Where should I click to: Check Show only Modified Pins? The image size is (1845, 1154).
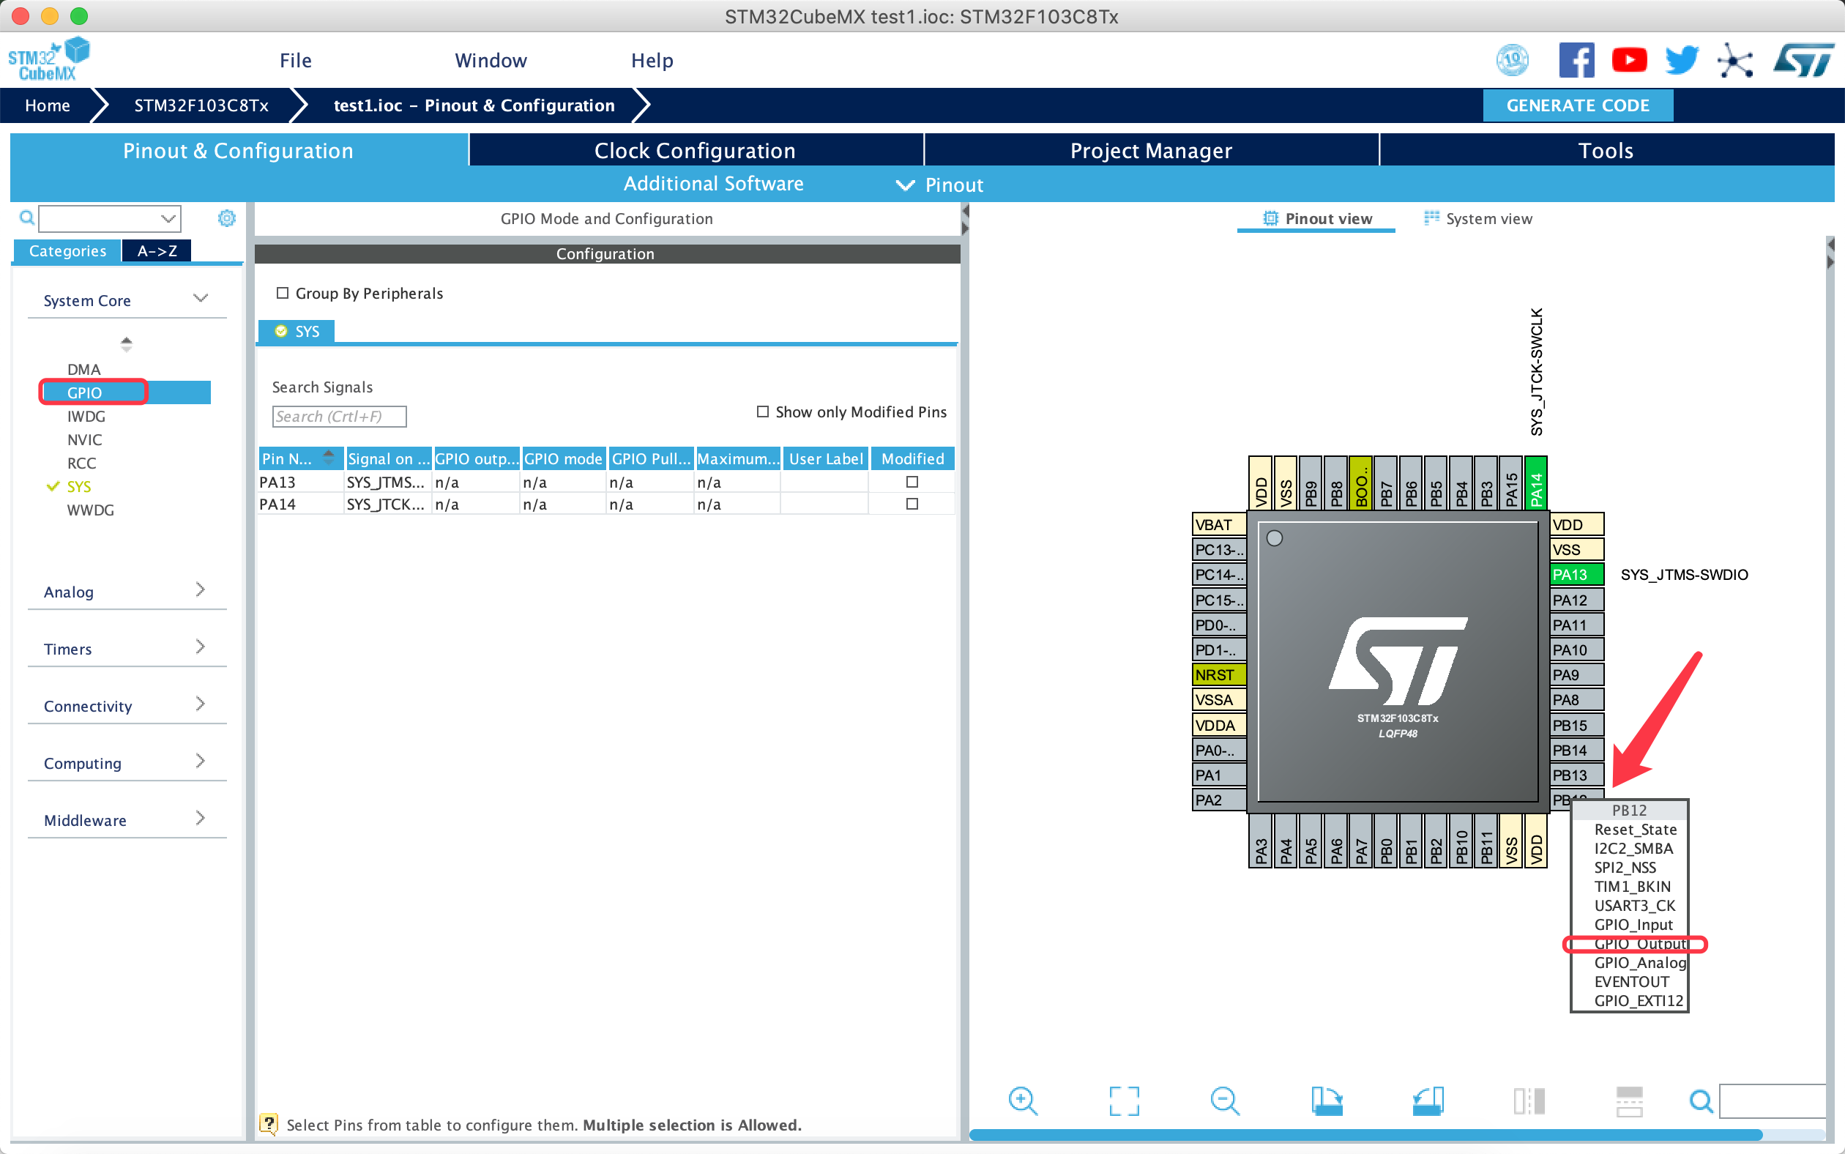coord(762,412)
